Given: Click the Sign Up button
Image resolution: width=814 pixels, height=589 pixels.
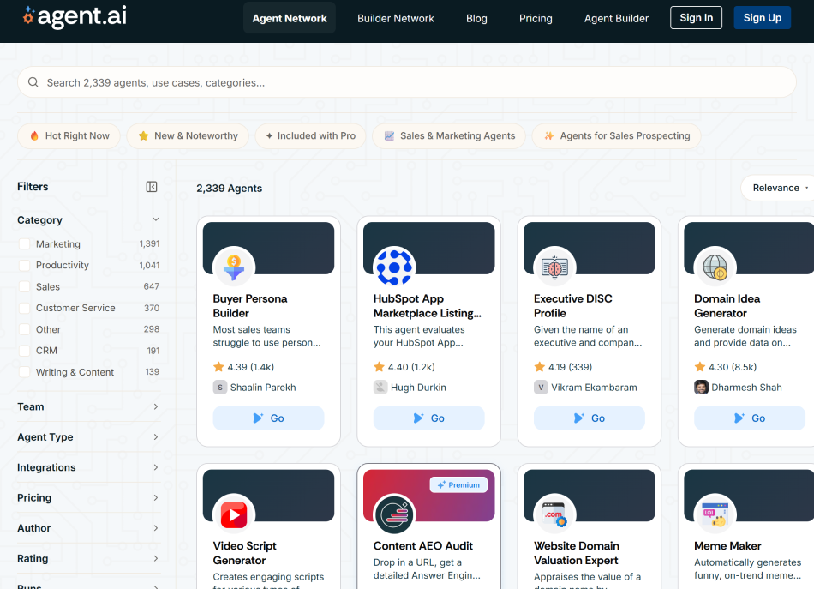Looking at the screenshot, I should click(762, 17).
